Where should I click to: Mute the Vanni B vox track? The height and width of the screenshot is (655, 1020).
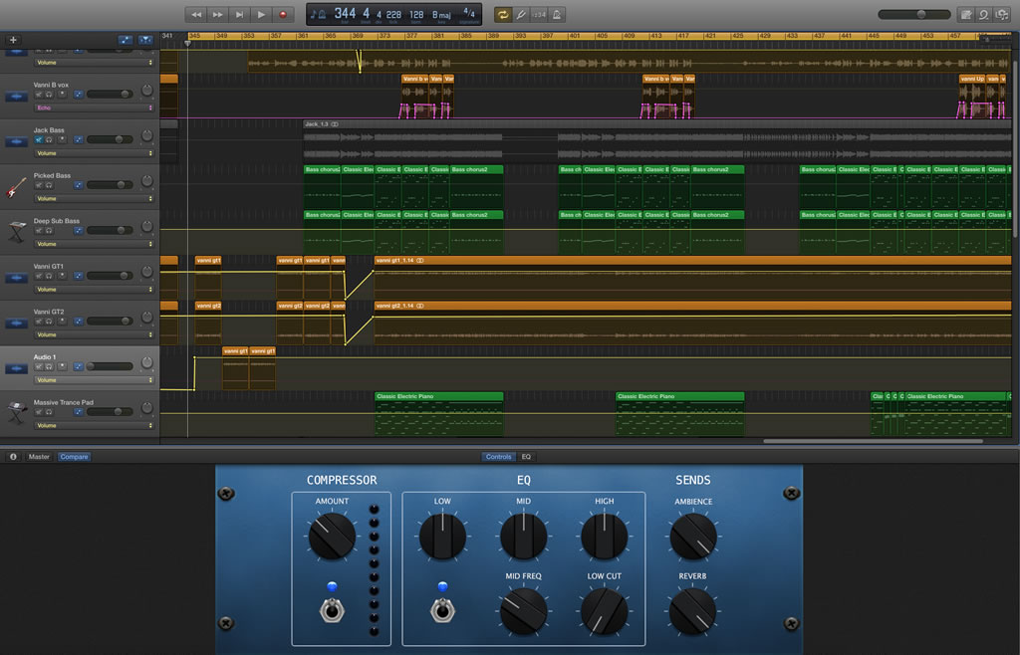(x=39, y=95)
